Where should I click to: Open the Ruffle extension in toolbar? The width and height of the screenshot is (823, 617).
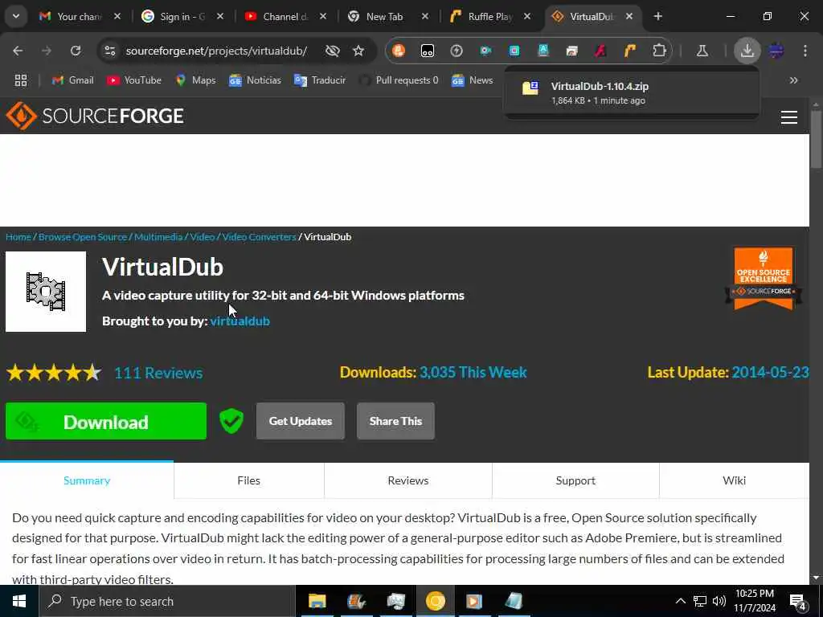click(629, 51)
